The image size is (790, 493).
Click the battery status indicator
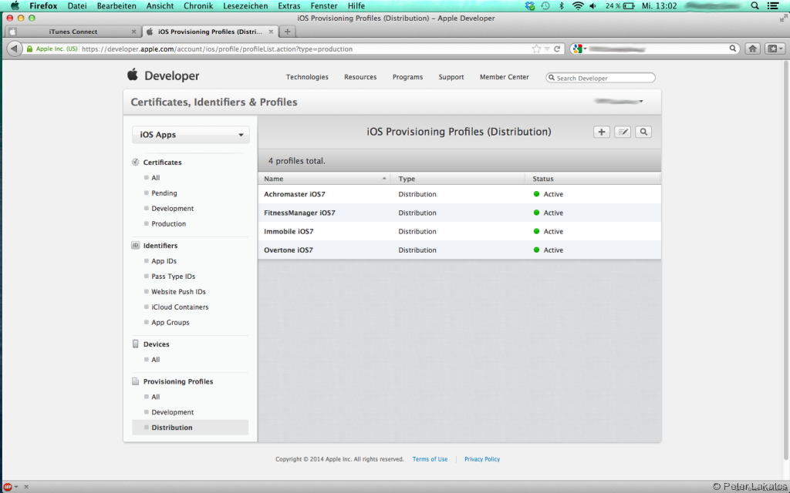click(x=620, y=6)
